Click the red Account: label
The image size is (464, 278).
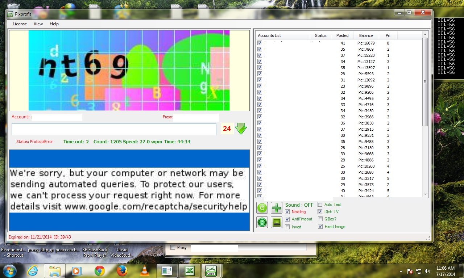pyautogui.click(x=21, y=117)
